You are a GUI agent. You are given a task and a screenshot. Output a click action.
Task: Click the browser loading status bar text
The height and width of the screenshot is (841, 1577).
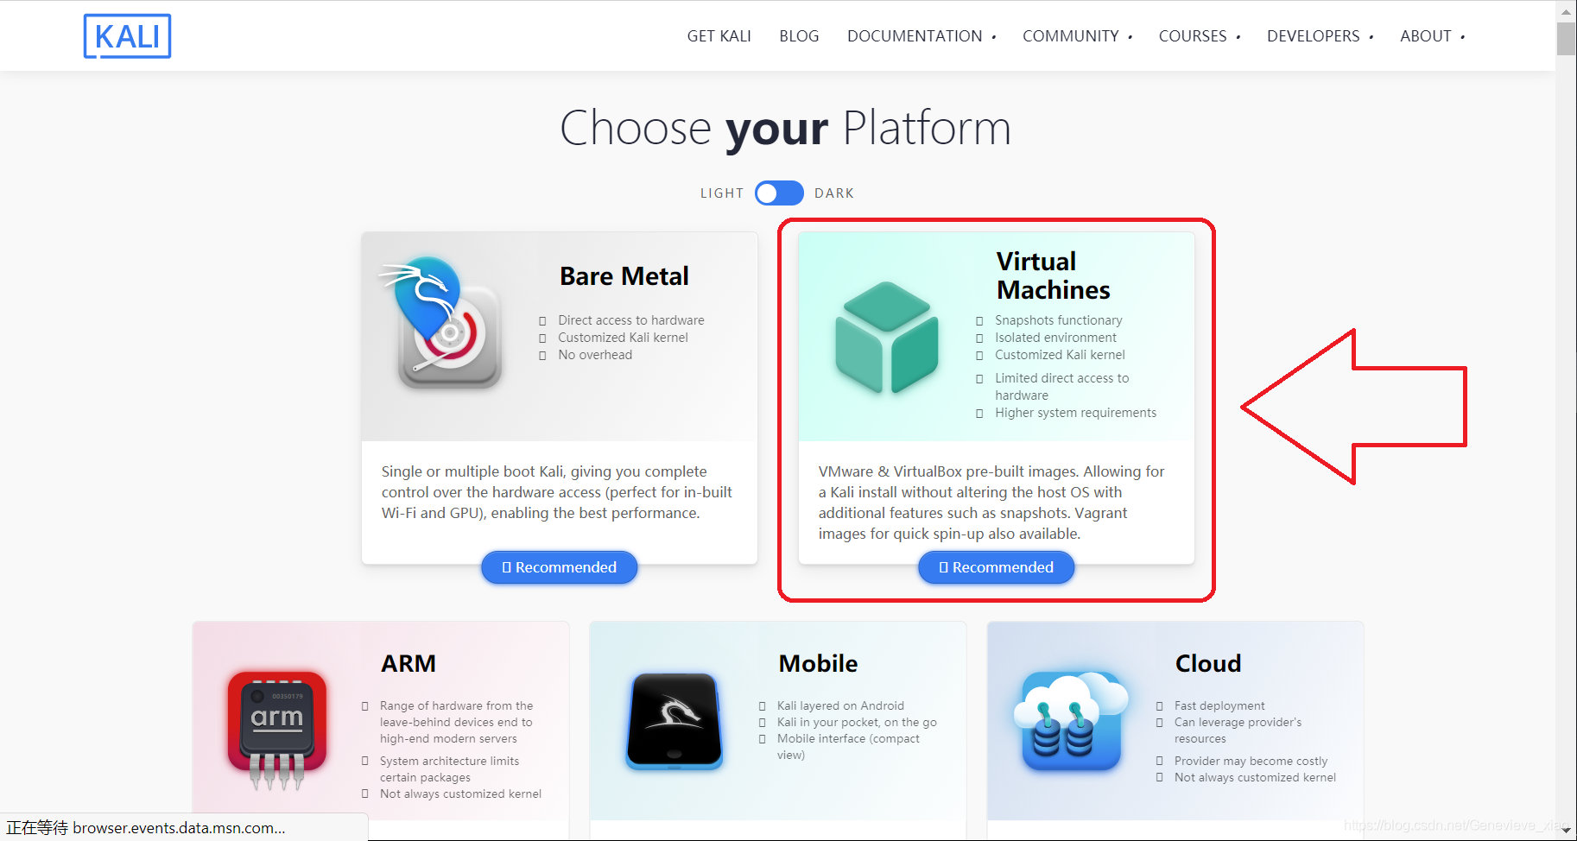pyautogui.click(x=146, y=828)
